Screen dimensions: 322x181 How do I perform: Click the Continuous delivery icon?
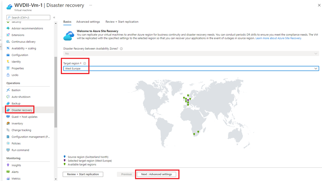pyautogui.click(x=8, y=42)
